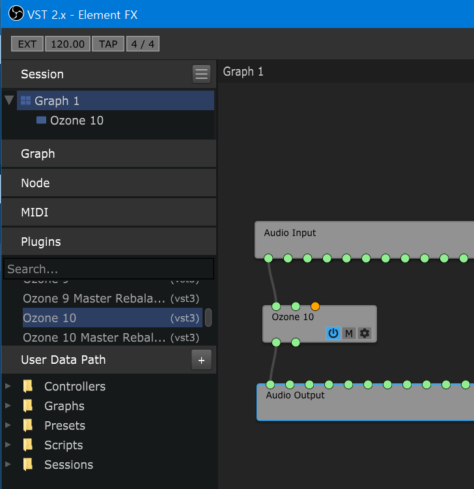Toggle the Ozone 10 node power button
This screenshot has height=489, width=474.
tap(333, 333)
